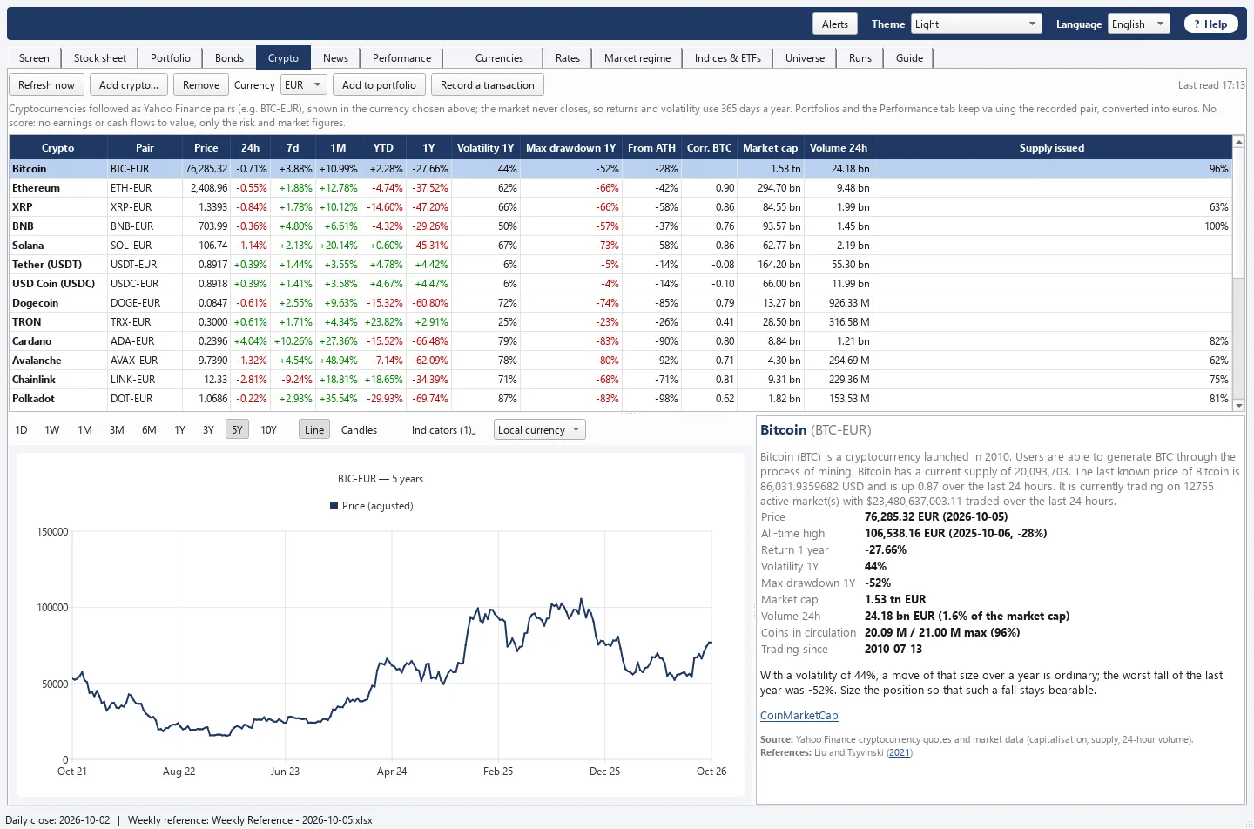
Task: Click Record a transaction button
Action: pos(488,84)
